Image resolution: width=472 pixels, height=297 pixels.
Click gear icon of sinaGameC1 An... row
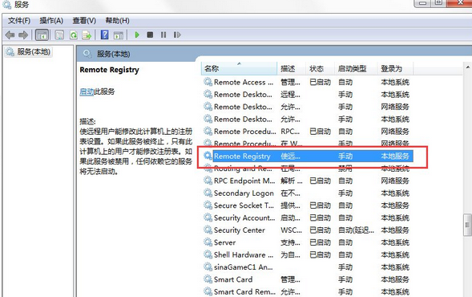[208, 266]
